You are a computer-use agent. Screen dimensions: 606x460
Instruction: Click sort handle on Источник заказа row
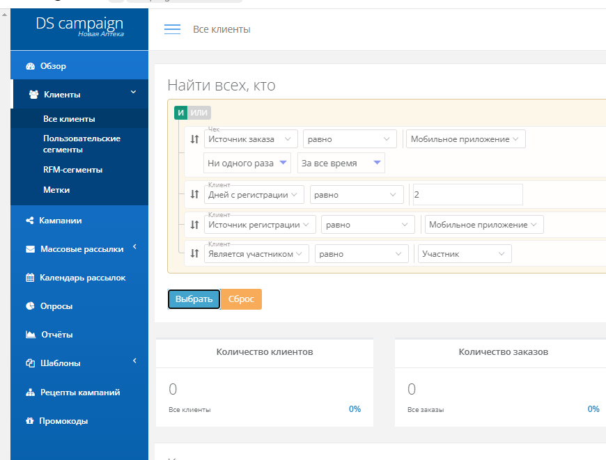tap(194, 139)
